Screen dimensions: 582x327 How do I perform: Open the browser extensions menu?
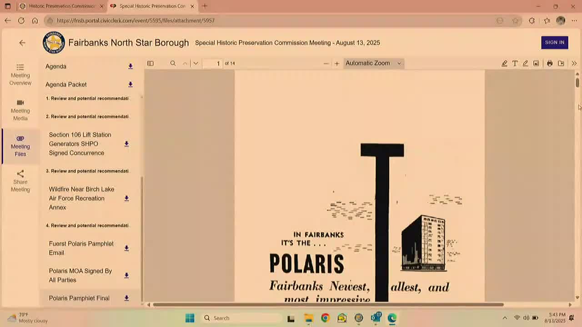click(x=532, y=20)
